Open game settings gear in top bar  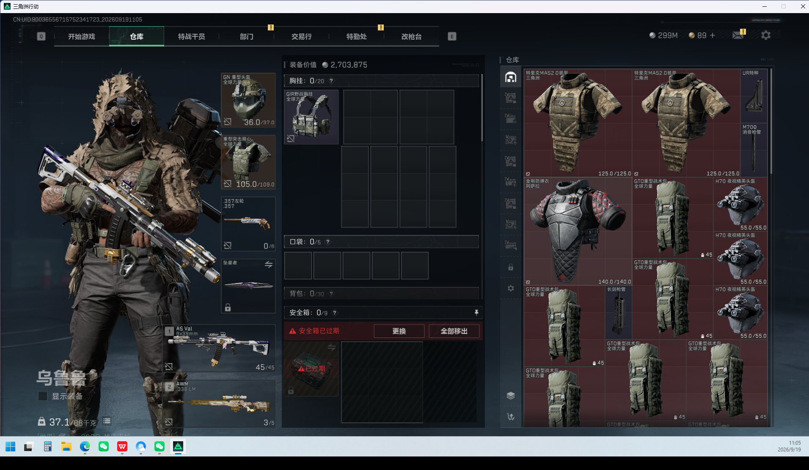(766, 36)
